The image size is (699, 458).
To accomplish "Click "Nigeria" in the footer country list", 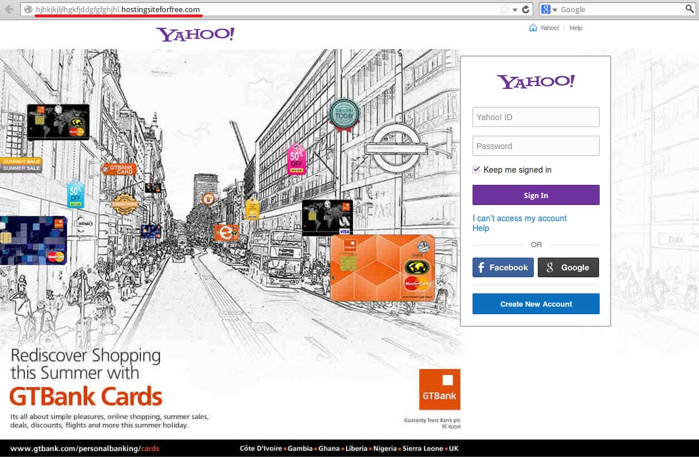I will tap(385, 448).
